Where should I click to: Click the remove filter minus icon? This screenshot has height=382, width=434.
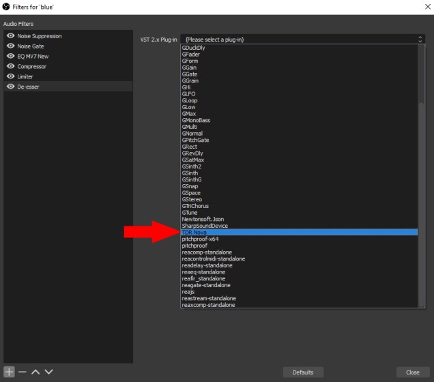[x=23, y=372]
